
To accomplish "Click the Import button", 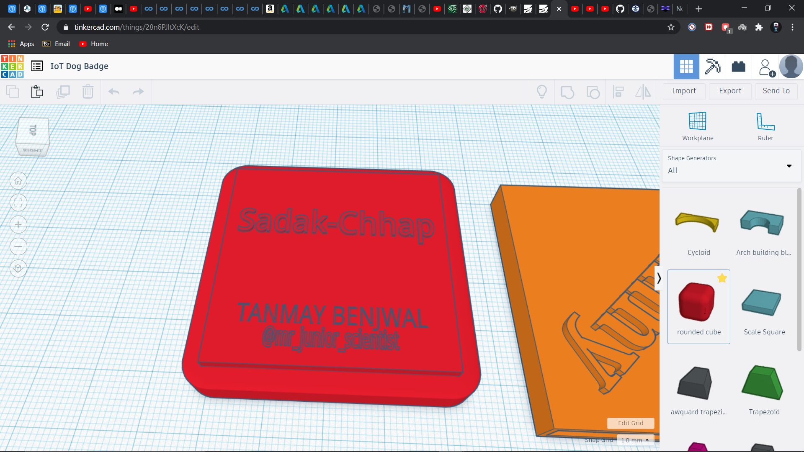I will click(684, 91).
